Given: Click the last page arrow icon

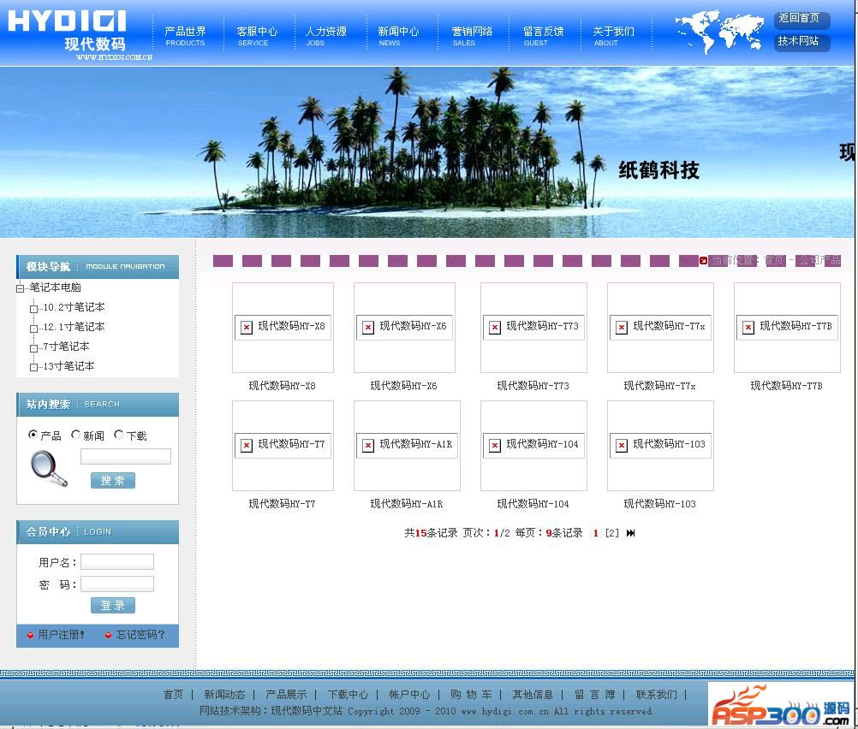Looking at the screenshot, I should (x=631, y=533).
